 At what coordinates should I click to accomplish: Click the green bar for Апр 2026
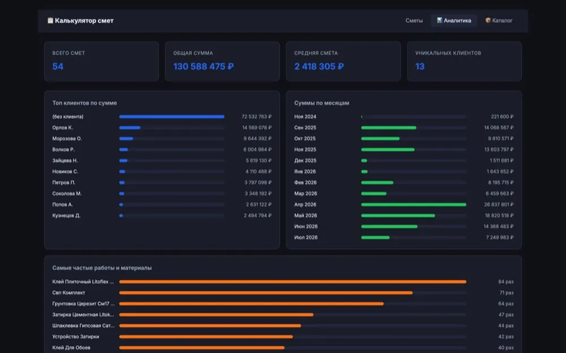coord(414,205)
